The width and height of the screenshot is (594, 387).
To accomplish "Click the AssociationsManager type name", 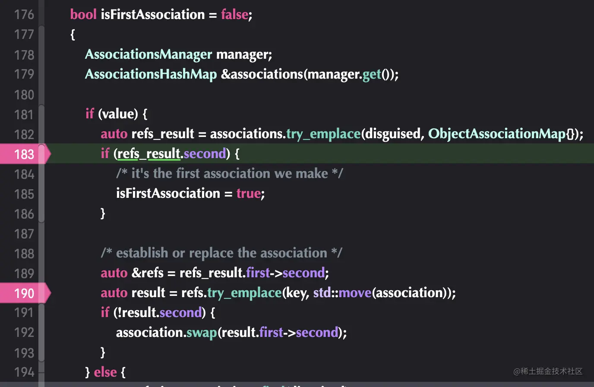I will pyautogui.click(x=148, y=54).
